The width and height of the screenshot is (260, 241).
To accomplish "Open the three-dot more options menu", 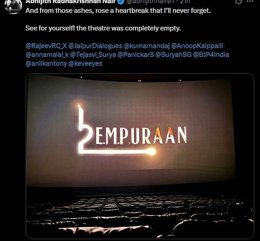I will coord(250,1).
